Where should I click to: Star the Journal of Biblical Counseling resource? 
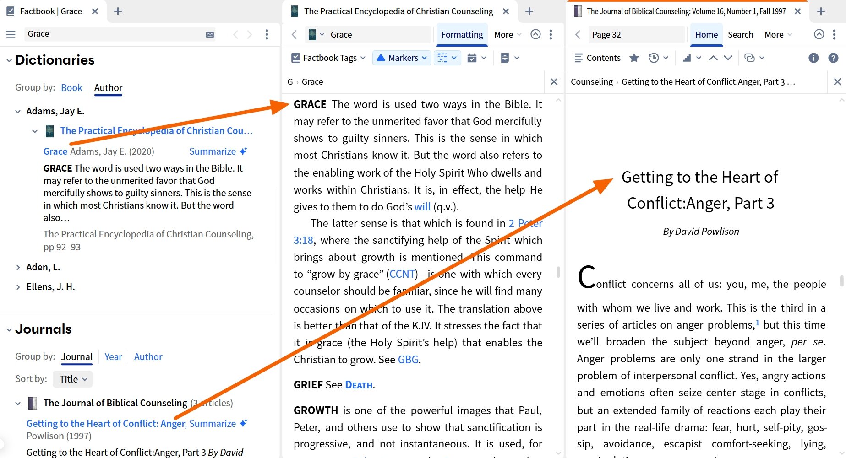[634, 58]
